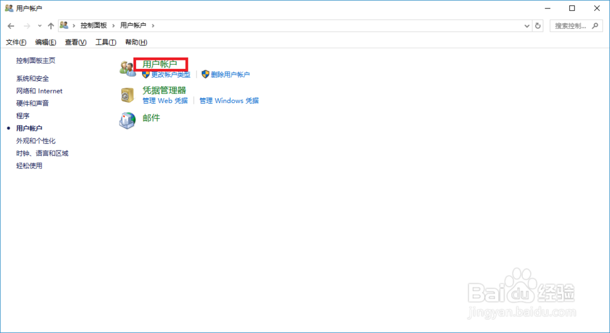Open 管理 Windows 凭据 link
The height and width of the screenshot is (333, 610).
pyautogui.click(x=229, y=101)
